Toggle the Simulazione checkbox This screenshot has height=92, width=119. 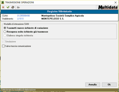pyautogui.click(x=3, y=42)
